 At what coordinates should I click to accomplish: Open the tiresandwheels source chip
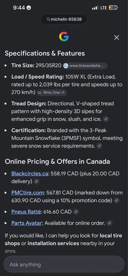pos(85,66)
